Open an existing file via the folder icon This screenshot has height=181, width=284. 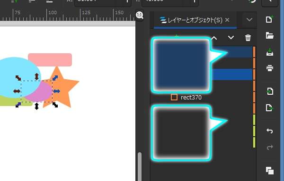click(x=269, y=35)
